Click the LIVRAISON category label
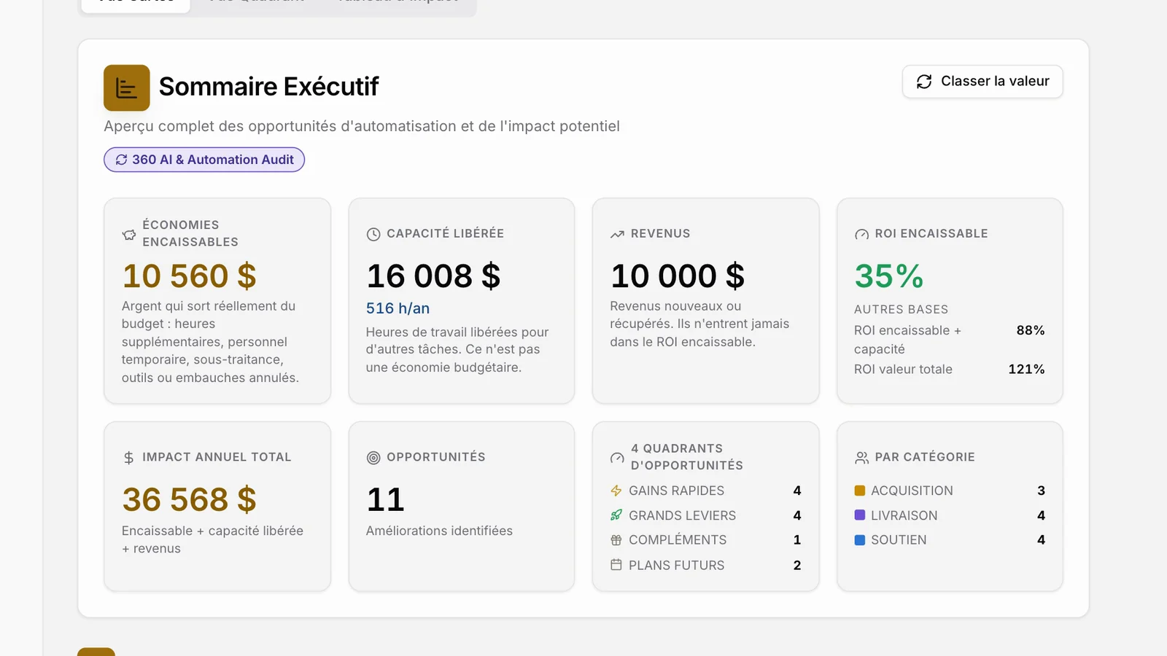The height and width of the screenshot is (656, 1167). [x=904, y=515]
